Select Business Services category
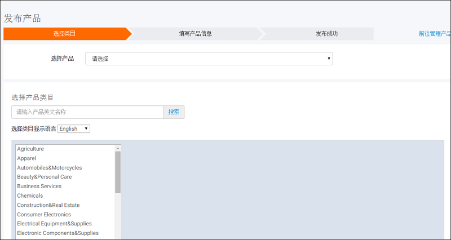 click(x=39, y=186)
